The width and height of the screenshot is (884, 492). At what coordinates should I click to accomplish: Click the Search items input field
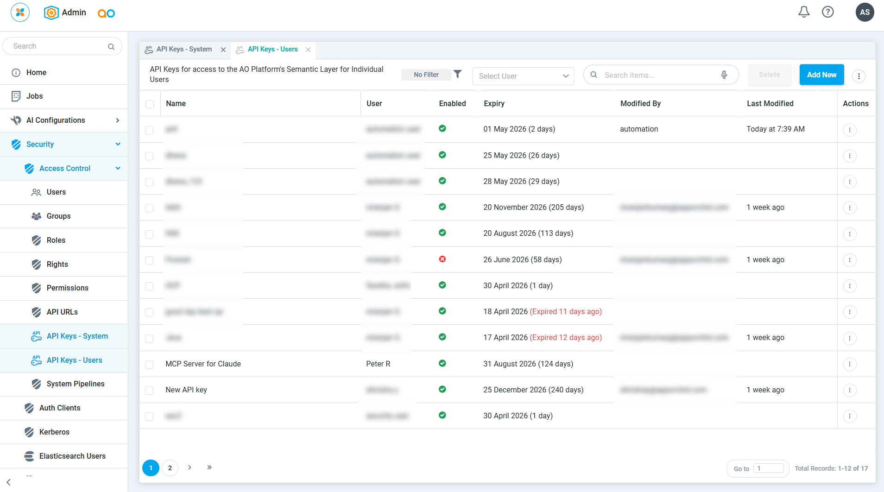[x=660, y=75]
